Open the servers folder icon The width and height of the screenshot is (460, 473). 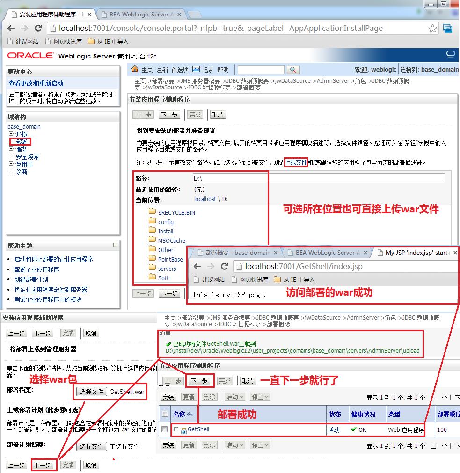[x=153, y=267]
